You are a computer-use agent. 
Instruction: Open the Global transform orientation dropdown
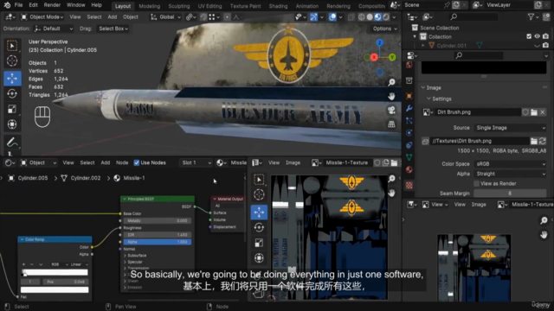click(165, 17)
